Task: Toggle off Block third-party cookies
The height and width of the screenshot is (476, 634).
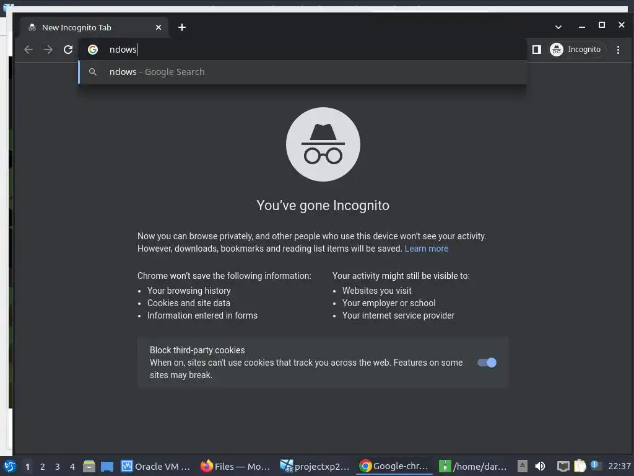Action: 487,363
